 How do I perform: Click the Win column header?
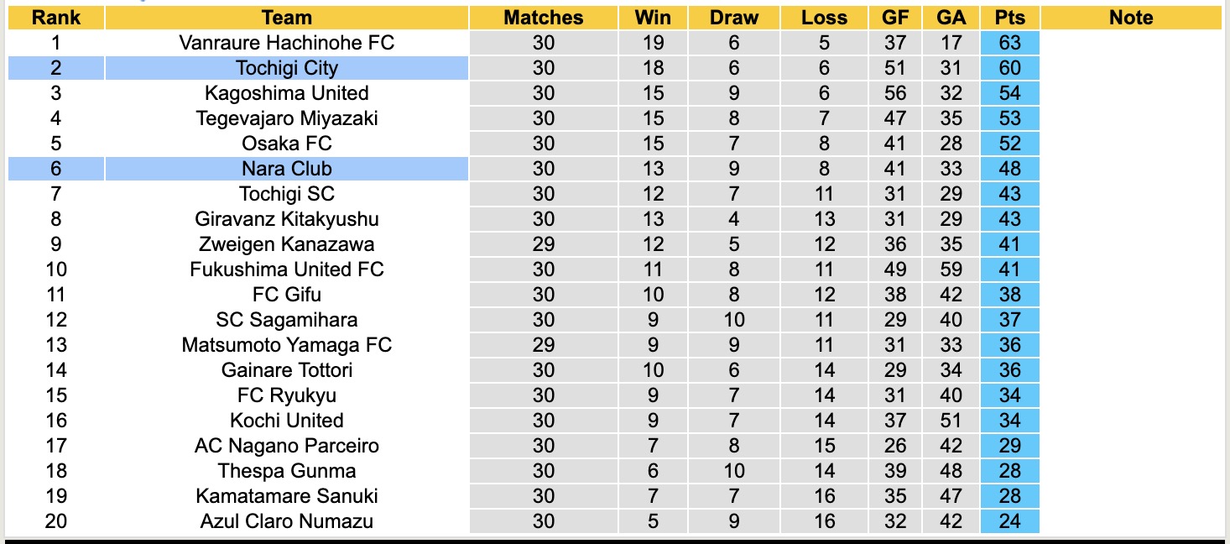(x=653, y=18)
